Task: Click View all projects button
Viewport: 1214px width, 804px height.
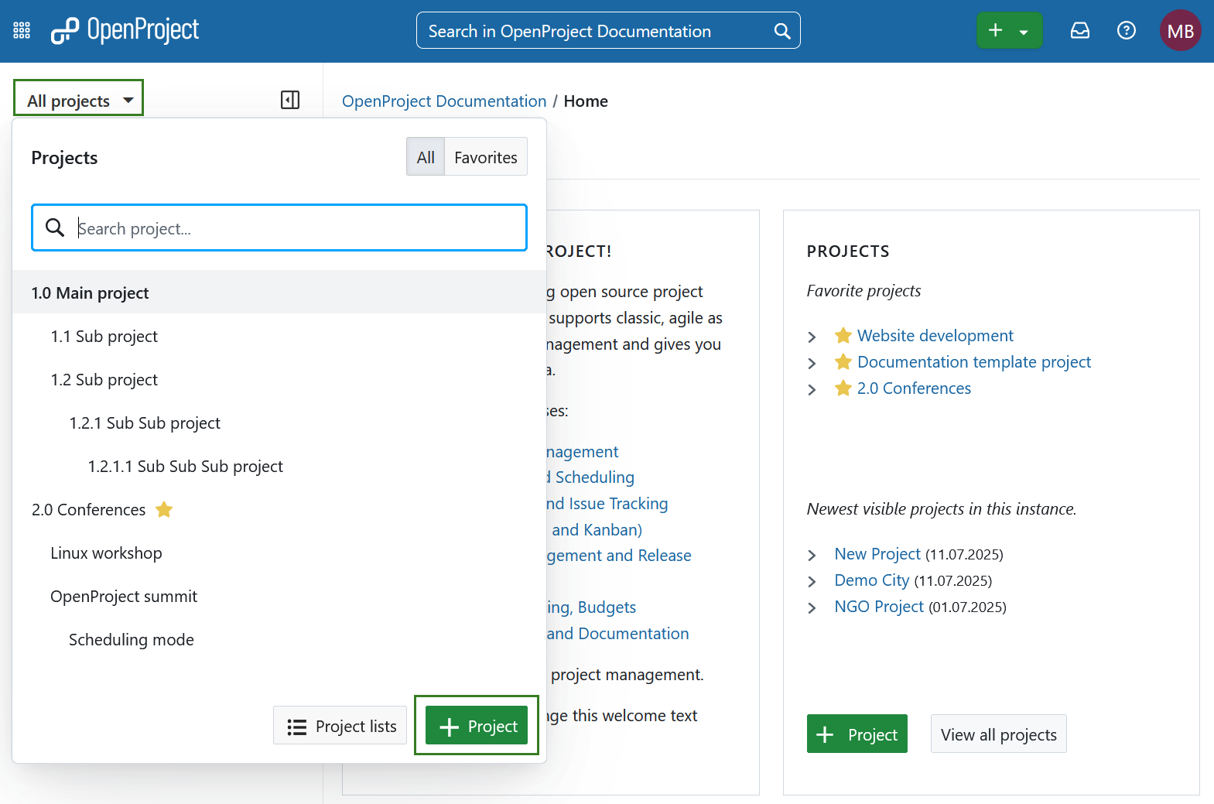Action: tap(998, 734)
